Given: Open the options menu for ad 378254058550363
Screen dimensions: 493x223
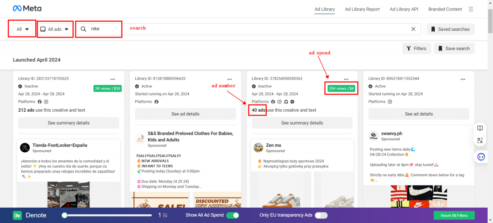Looking at the screenshot, I should coord(346,79).
